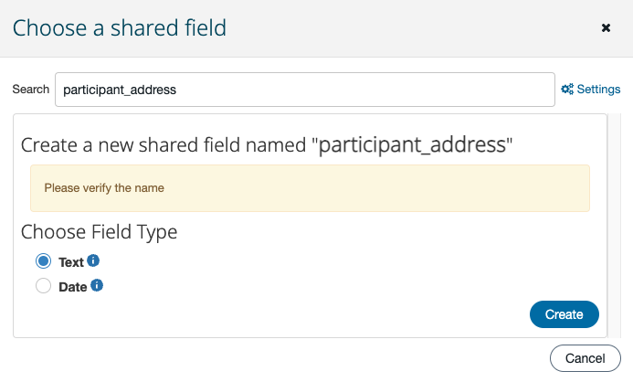Click the bold Text option label
633x382 pixels.
point(71,262)
